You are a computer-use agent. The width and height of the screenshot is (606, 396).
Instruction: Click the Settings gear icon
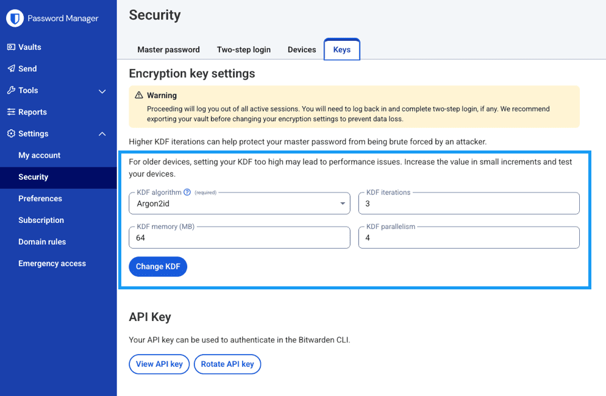[x=11, y=133]
